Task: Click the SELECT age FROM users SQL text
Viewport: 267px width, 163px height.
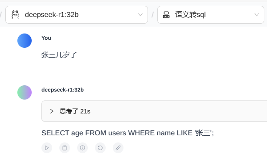Action: tap(127, 133)
